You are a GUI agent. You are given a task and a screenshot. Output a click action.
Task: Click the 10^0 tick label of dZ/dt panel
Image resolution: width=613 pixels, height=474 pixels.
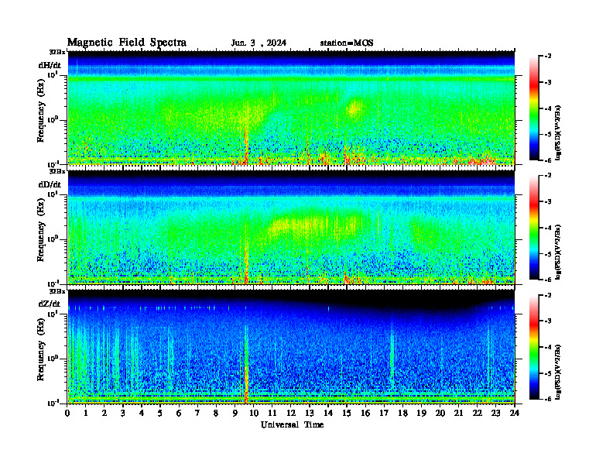point(53,358)
